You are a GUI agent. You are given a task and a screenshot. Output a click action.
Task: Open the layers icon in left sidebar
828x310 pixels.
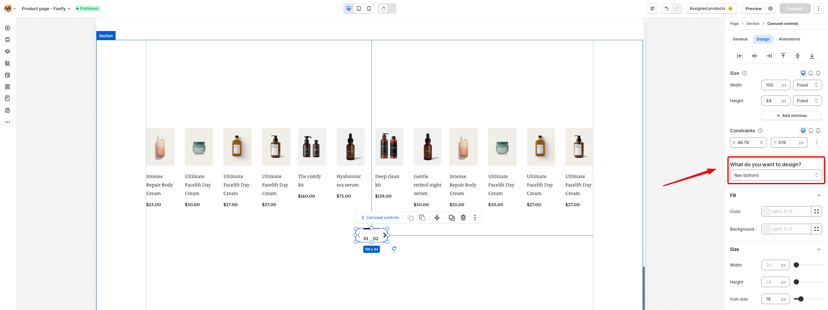click(8, 51)
